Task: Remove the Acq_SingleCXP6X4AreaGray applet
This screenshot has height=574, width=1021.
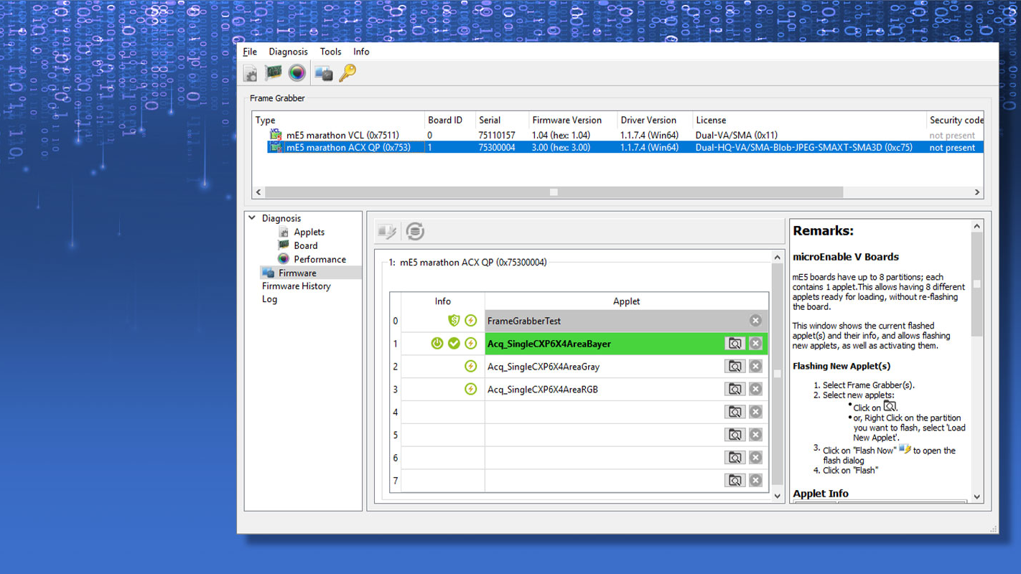Action: click(x=755, y=367)
